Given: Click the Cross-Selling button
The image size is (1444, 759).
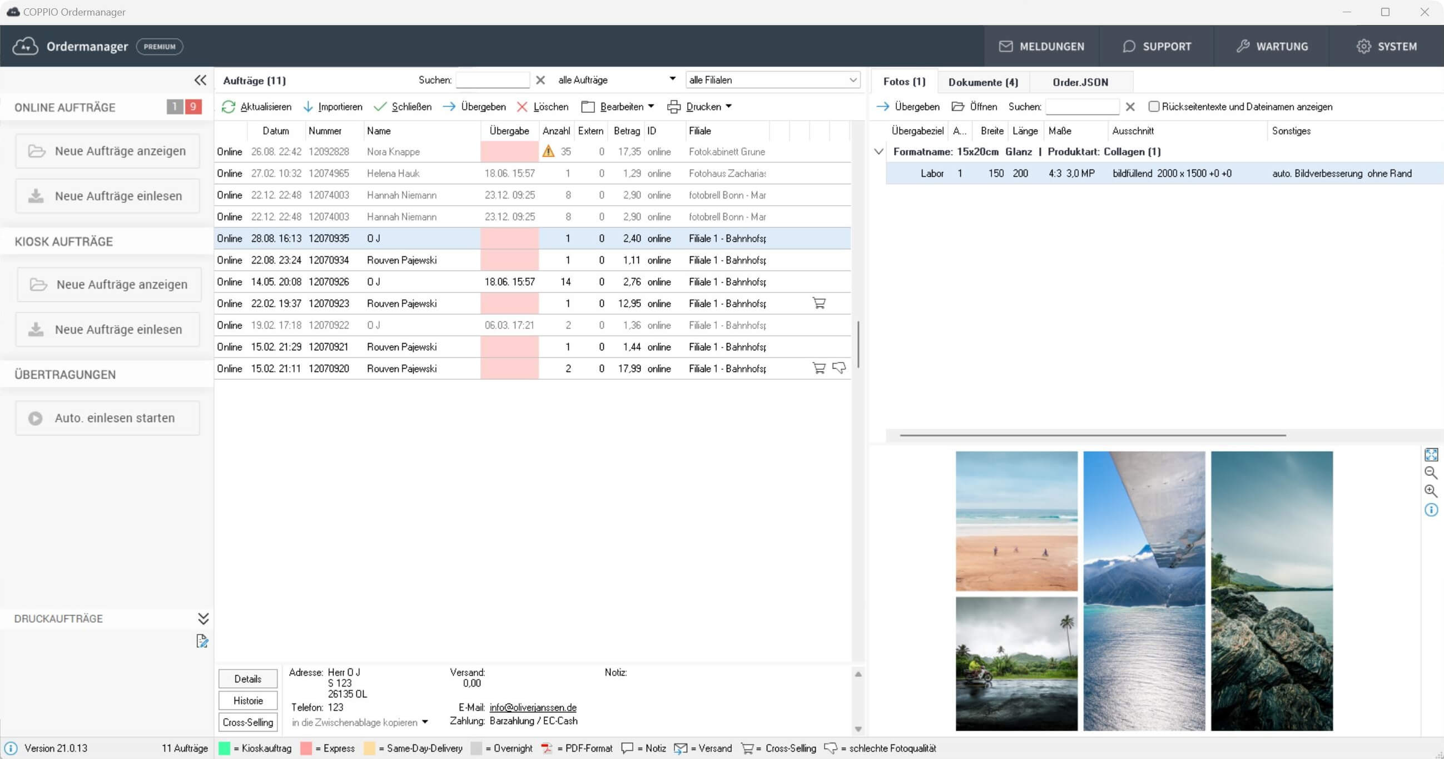Looking at the screenshot, I should [246, 722].
